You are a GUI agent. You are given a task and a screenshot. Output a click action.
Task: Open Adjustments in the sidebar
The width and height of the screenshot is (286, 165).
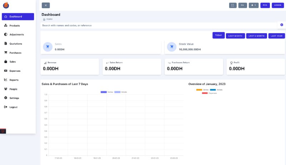coord(18,35)
